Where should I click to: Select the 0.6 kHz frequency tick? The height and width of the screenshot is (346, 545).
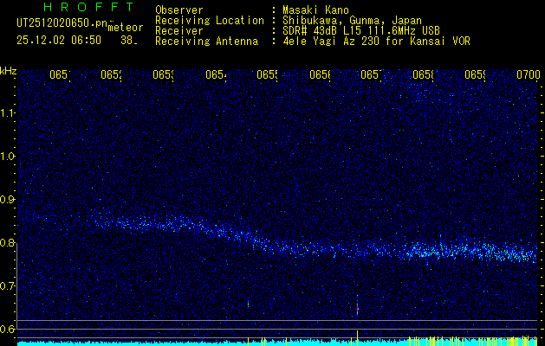coord(8,329)
